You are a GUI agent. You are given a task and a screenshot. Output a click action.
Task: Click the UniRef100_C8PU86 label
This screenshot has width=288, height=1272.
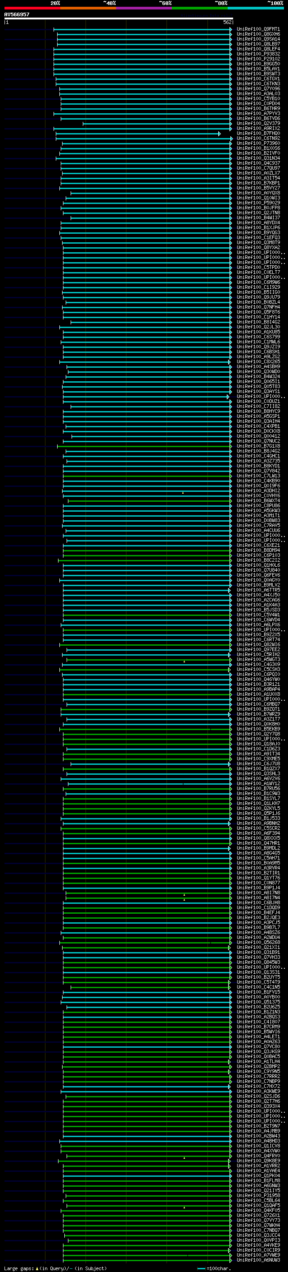(x=258, y=506)
